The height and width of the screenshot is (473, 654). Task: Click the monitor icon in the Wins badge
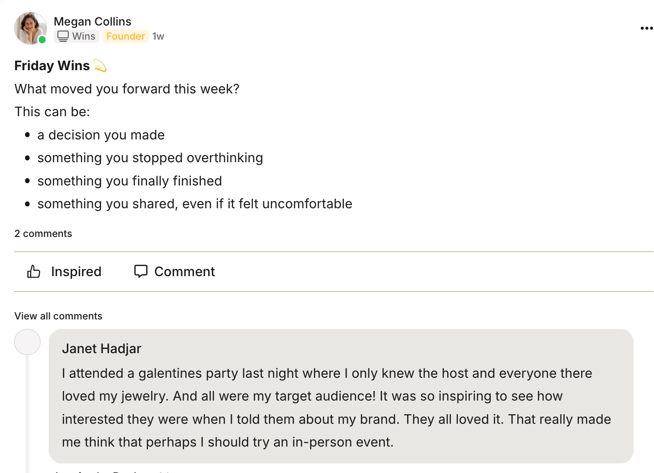click(x=62, y=36)
